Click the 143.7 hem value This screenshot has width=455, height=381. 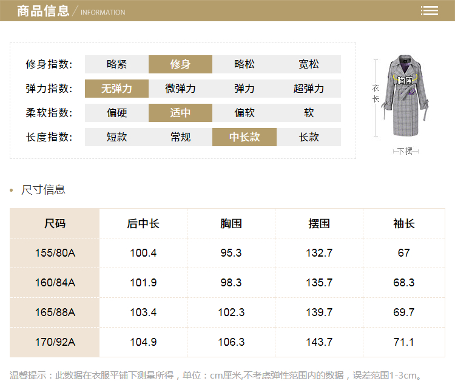point(319,342)
